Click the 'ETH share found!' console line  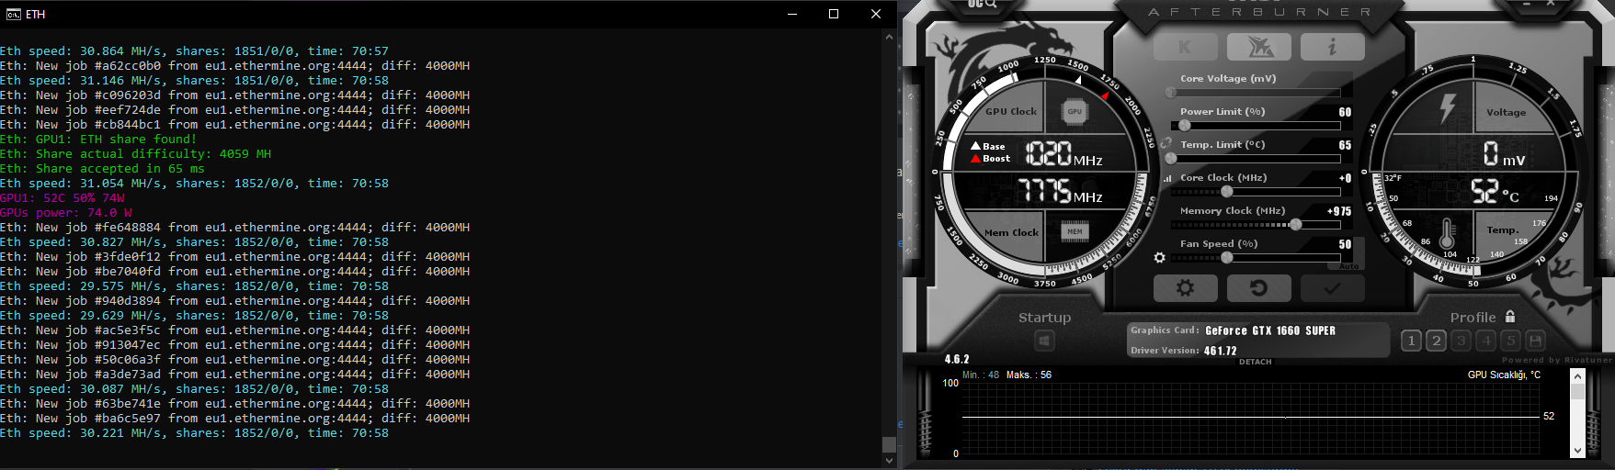tap(98, 140)
